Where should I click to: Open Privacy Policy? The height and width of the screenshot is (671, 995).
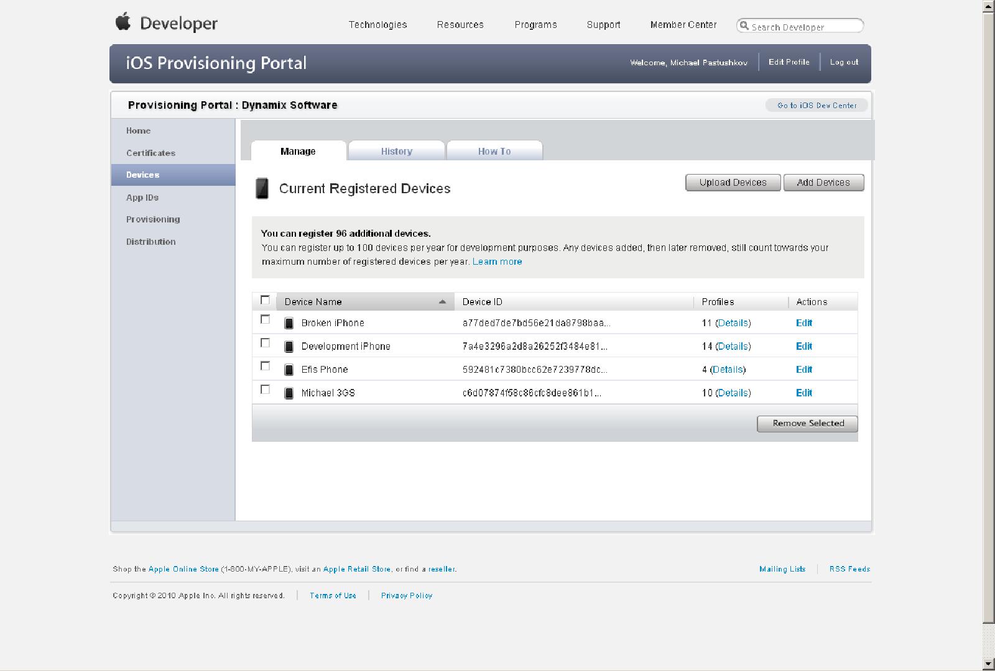tap(407, 596)
